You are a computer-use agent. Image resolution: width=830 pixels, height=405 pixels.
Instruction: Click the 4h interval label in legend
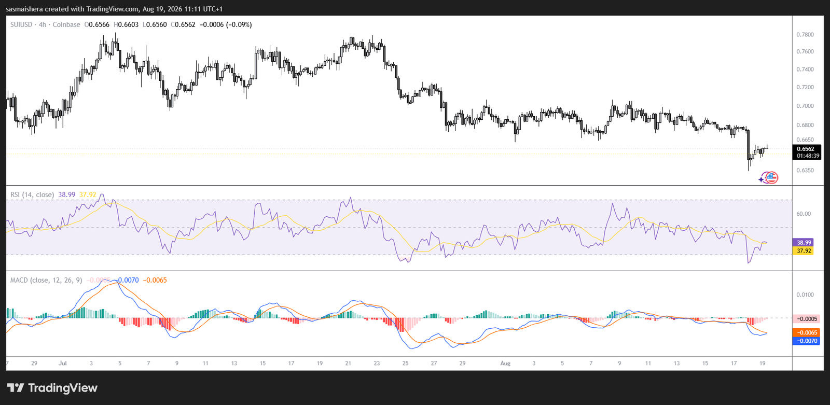[x=43, y=24]
